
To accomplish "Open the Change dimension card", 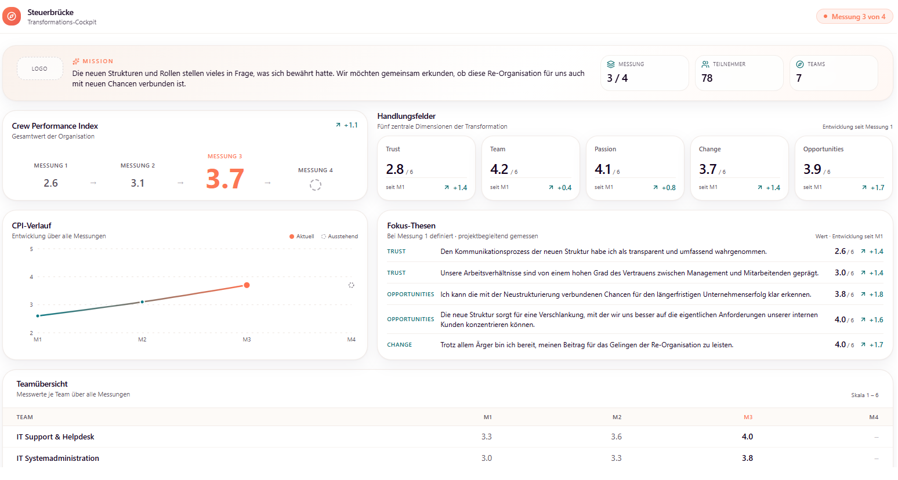I will (740, 168).
